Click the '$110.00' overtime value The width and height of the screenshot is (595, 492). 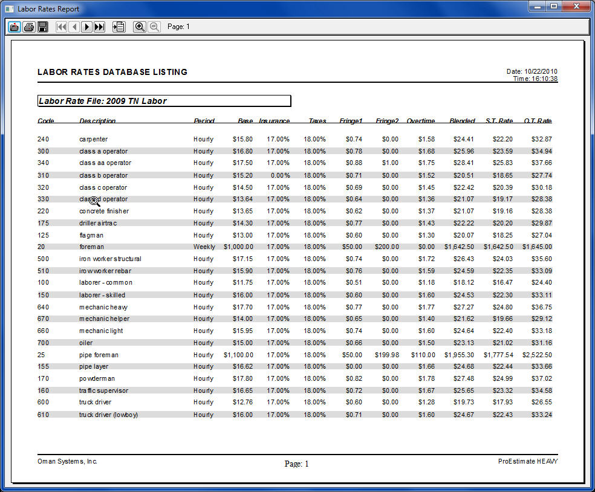[x=423, y=355]
